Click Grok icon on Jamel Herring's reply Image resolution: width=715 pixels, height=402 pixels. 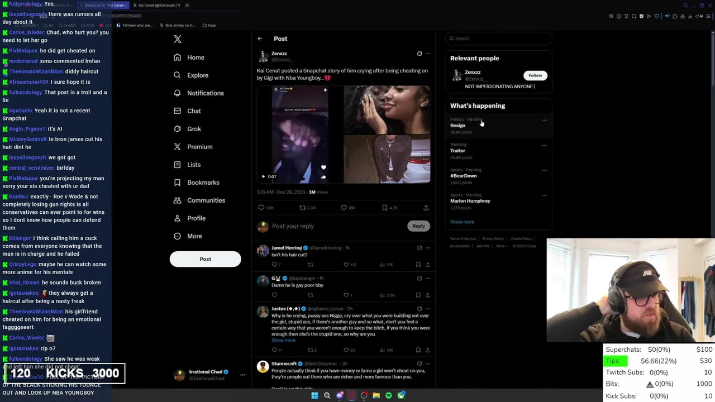click(420, 248)
